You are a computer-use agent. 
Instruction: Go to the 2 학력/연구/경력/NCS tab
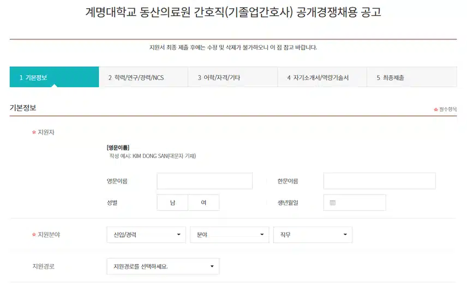click(x=143, y=77)
